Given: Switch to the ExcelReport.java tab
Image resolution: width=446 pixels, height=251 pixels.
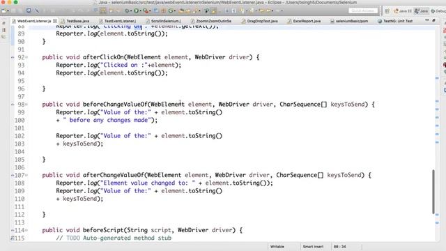Looking at the screenshot, I should 304,21.
